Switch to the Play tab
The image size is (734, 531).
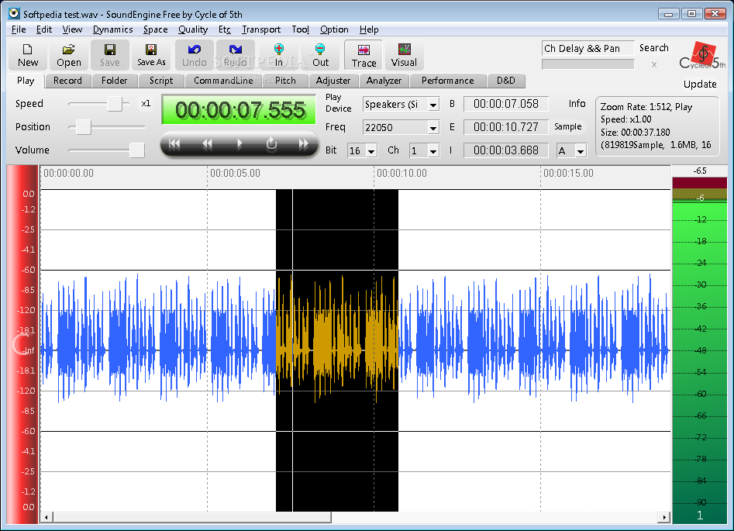click(26, 81)
